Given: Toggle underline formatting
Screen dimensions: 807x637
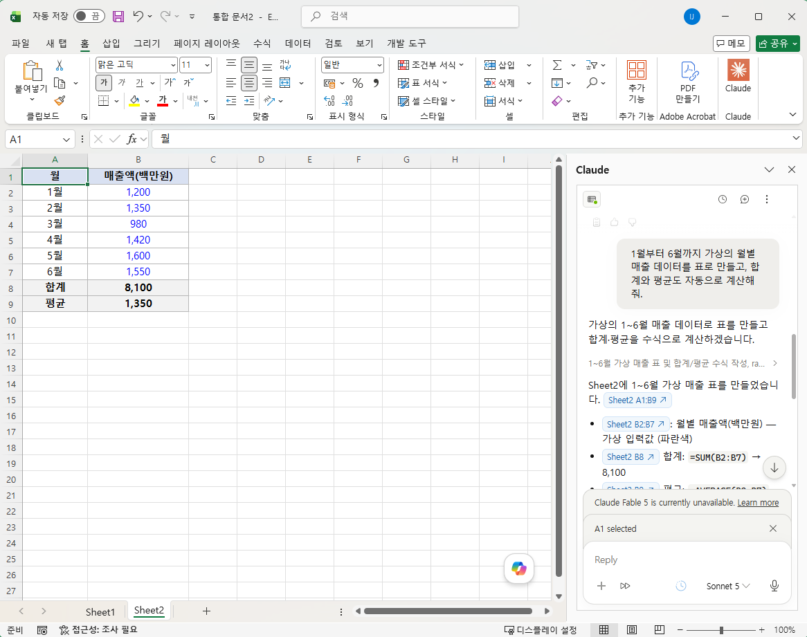Looking at the screenshot, I should tap(140, 83).
